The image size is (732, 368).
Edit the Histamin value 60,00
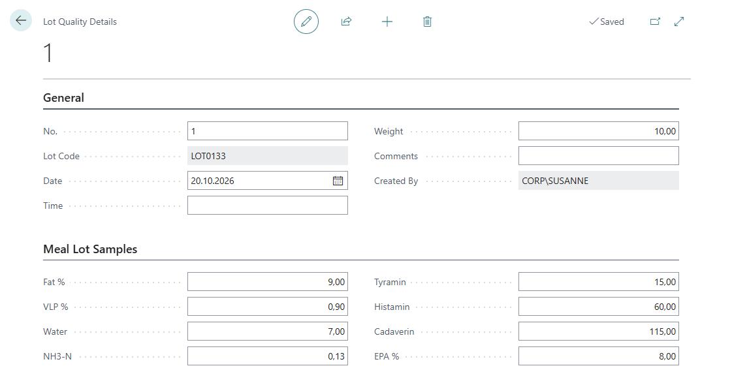point(599,307)
